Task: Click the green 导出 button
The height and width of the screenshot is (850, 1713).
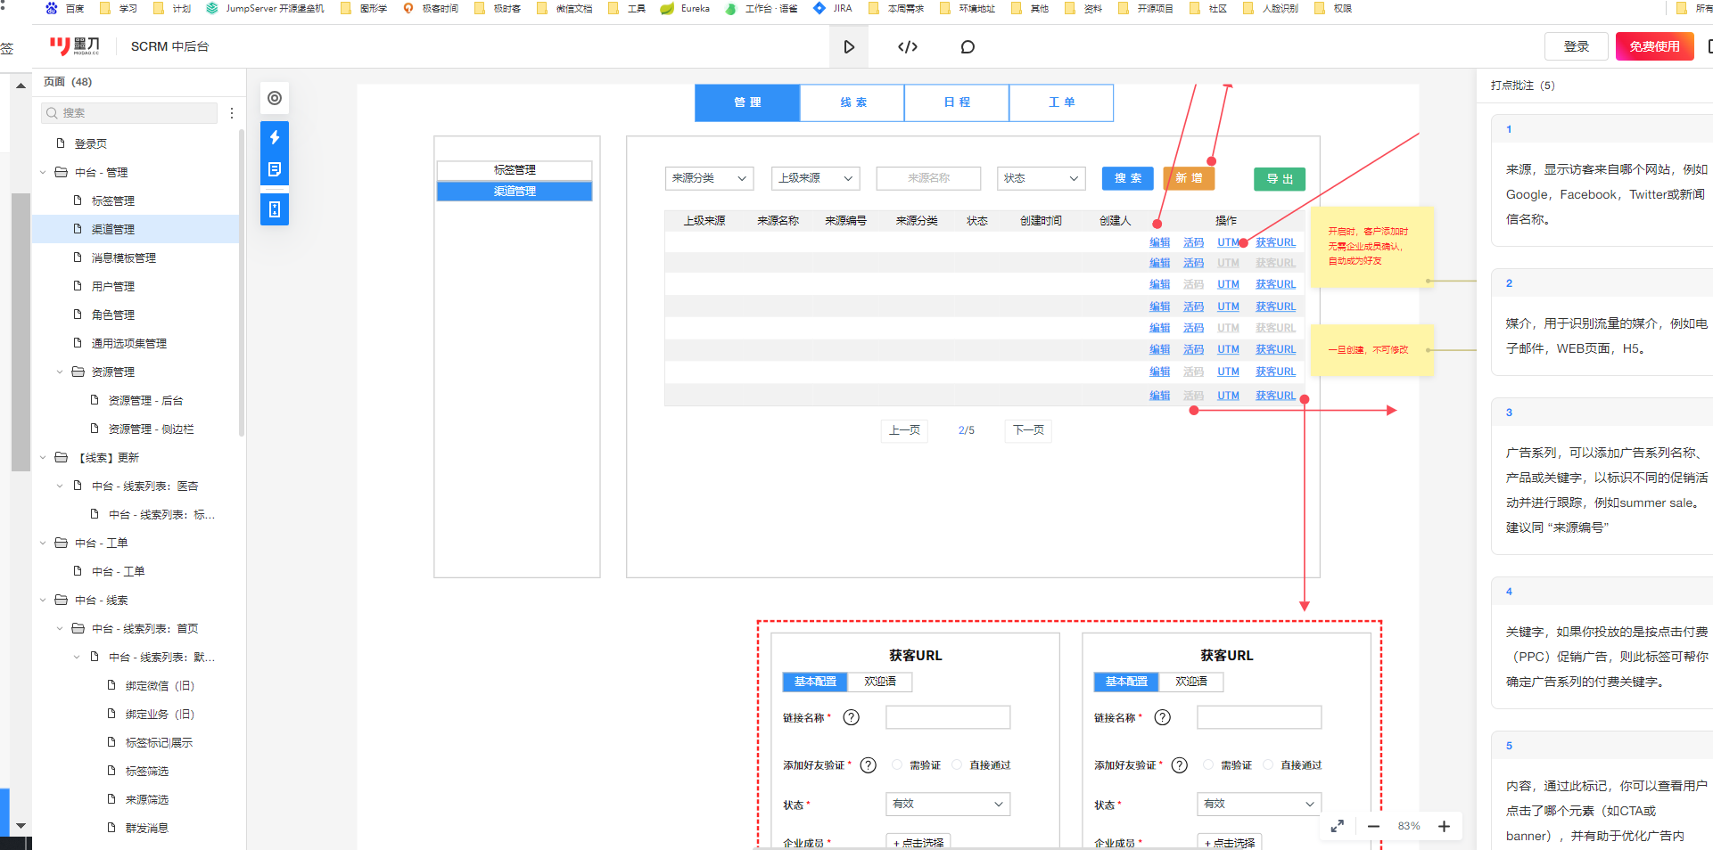Action: pyautogui.click(x=1280, y=179)
